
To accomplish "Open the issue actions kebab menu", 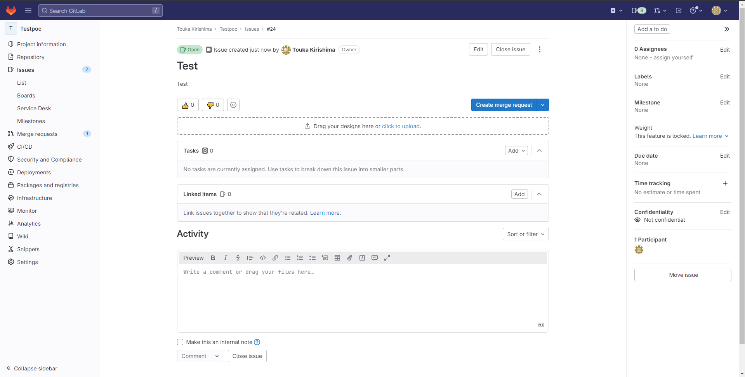I will (x=539, y=49).
